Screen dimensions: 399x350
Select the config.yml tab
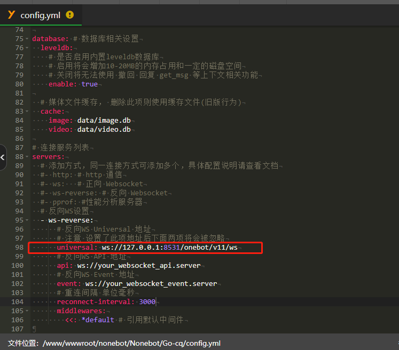(41, 15)
